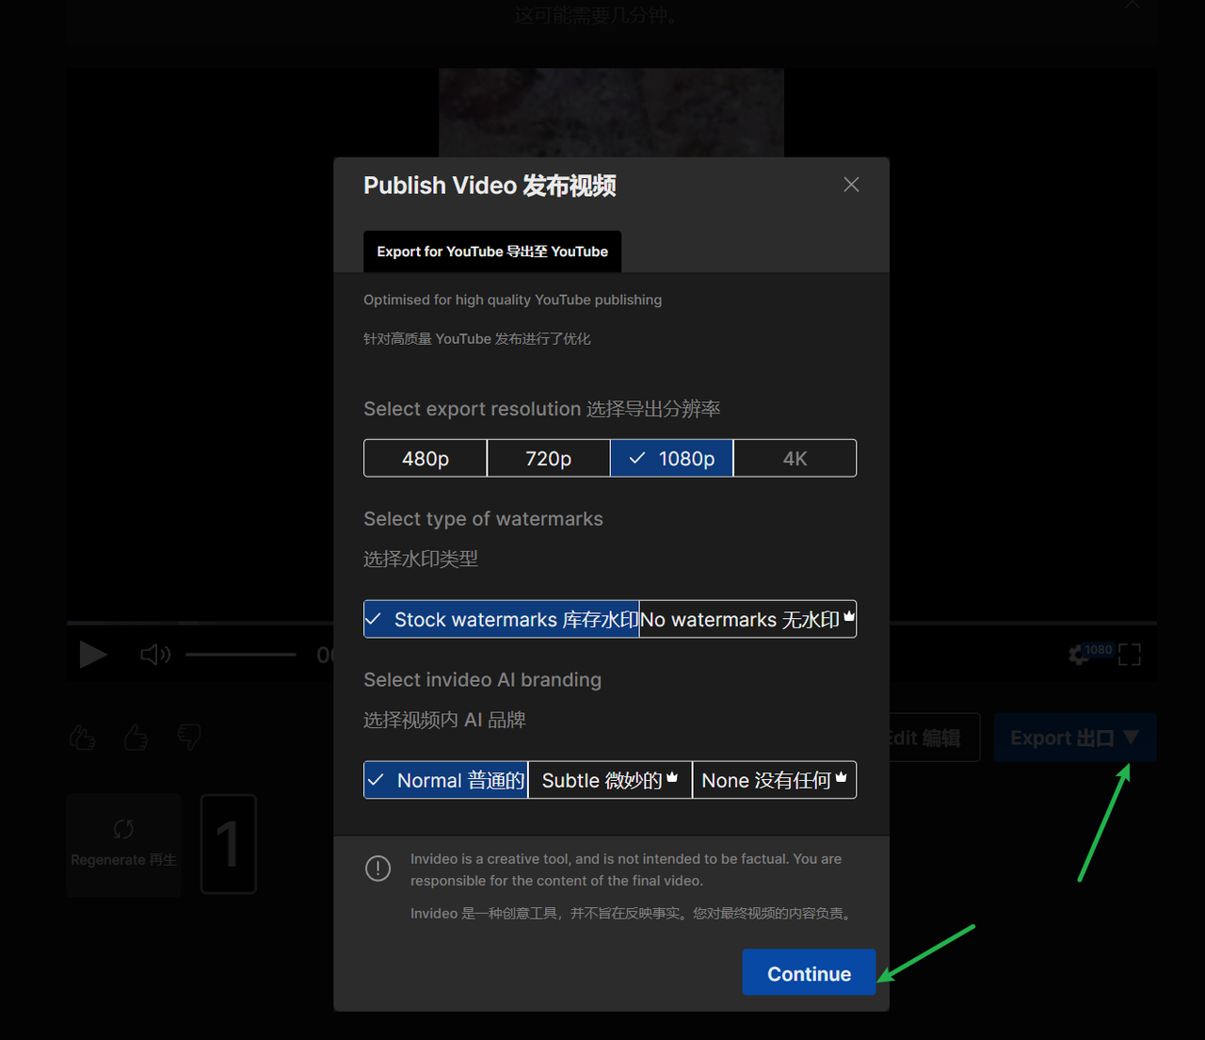Choose the No watermarks option
1205x1040 pixels.
tap(748, 619)
